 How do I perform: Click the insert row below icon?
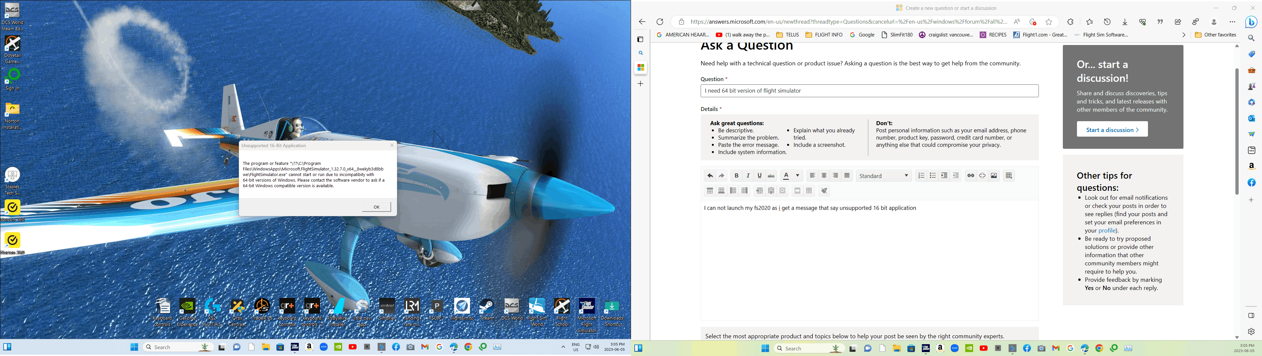tap(721, 191)
